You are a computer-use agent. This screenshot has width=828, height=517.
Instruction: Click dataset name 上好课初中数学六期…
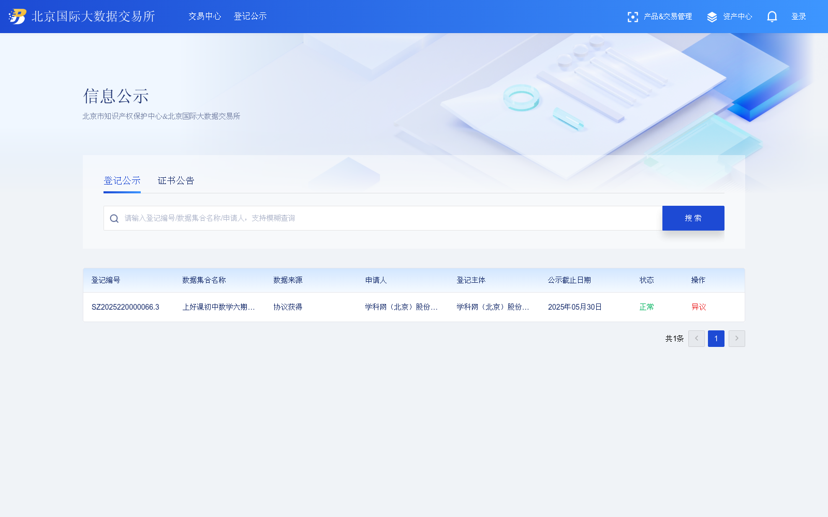point(219,307)
